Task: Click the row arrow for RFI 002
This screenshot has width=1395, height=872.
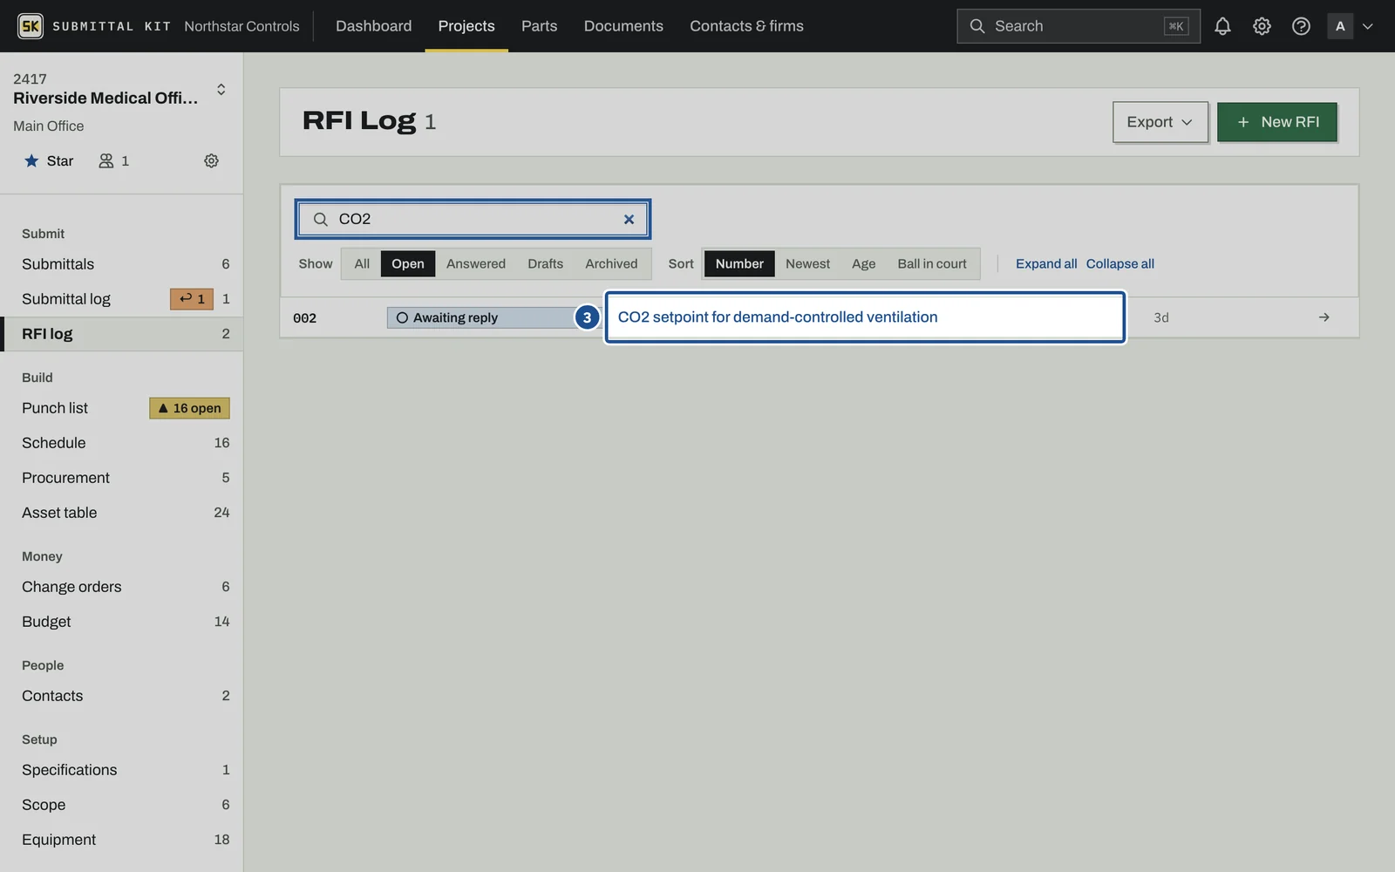Action: tap(1324, 317)
